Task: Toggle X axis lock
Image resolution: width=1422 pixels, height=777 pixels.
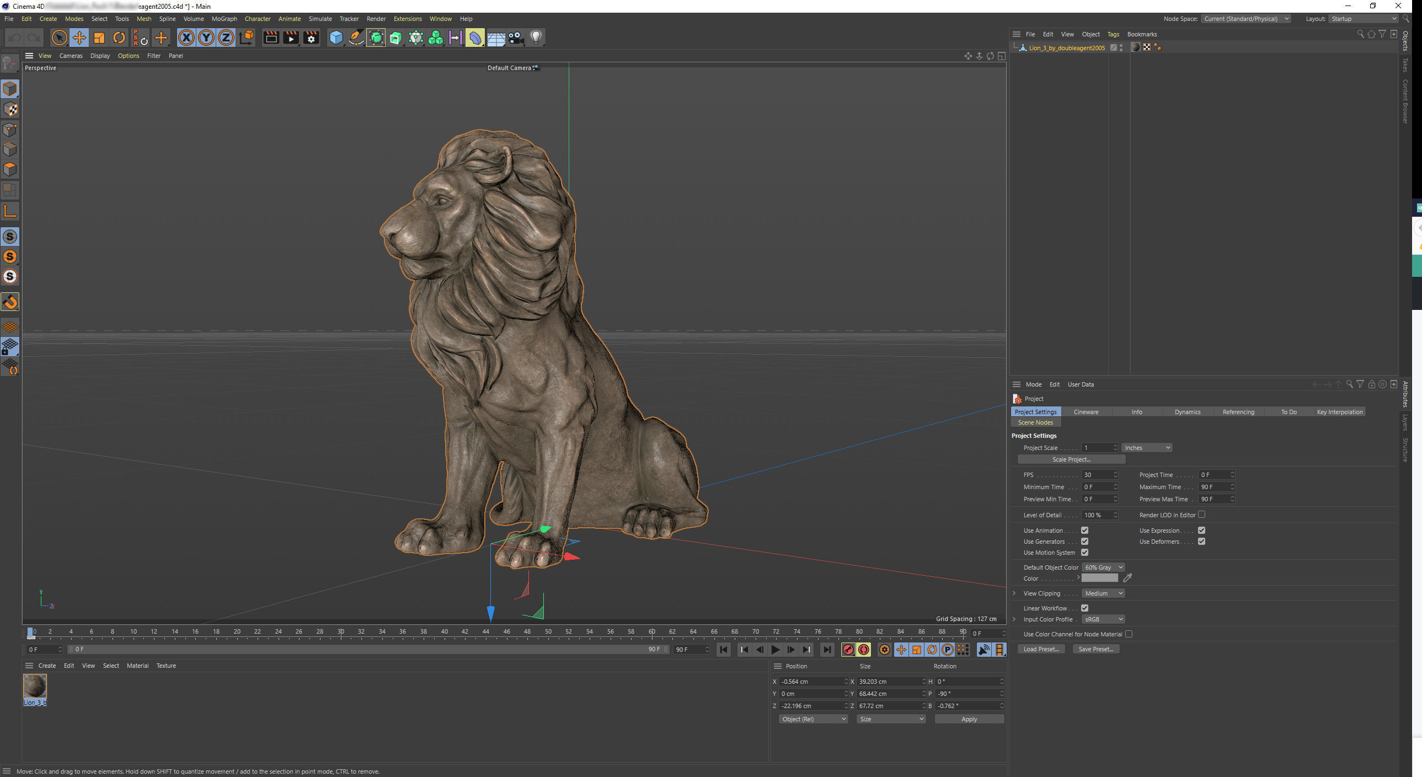Action: click(x=186, y=37)
